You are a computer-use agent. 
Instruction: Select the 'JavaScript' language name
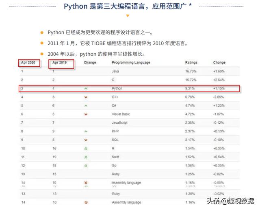119,122
